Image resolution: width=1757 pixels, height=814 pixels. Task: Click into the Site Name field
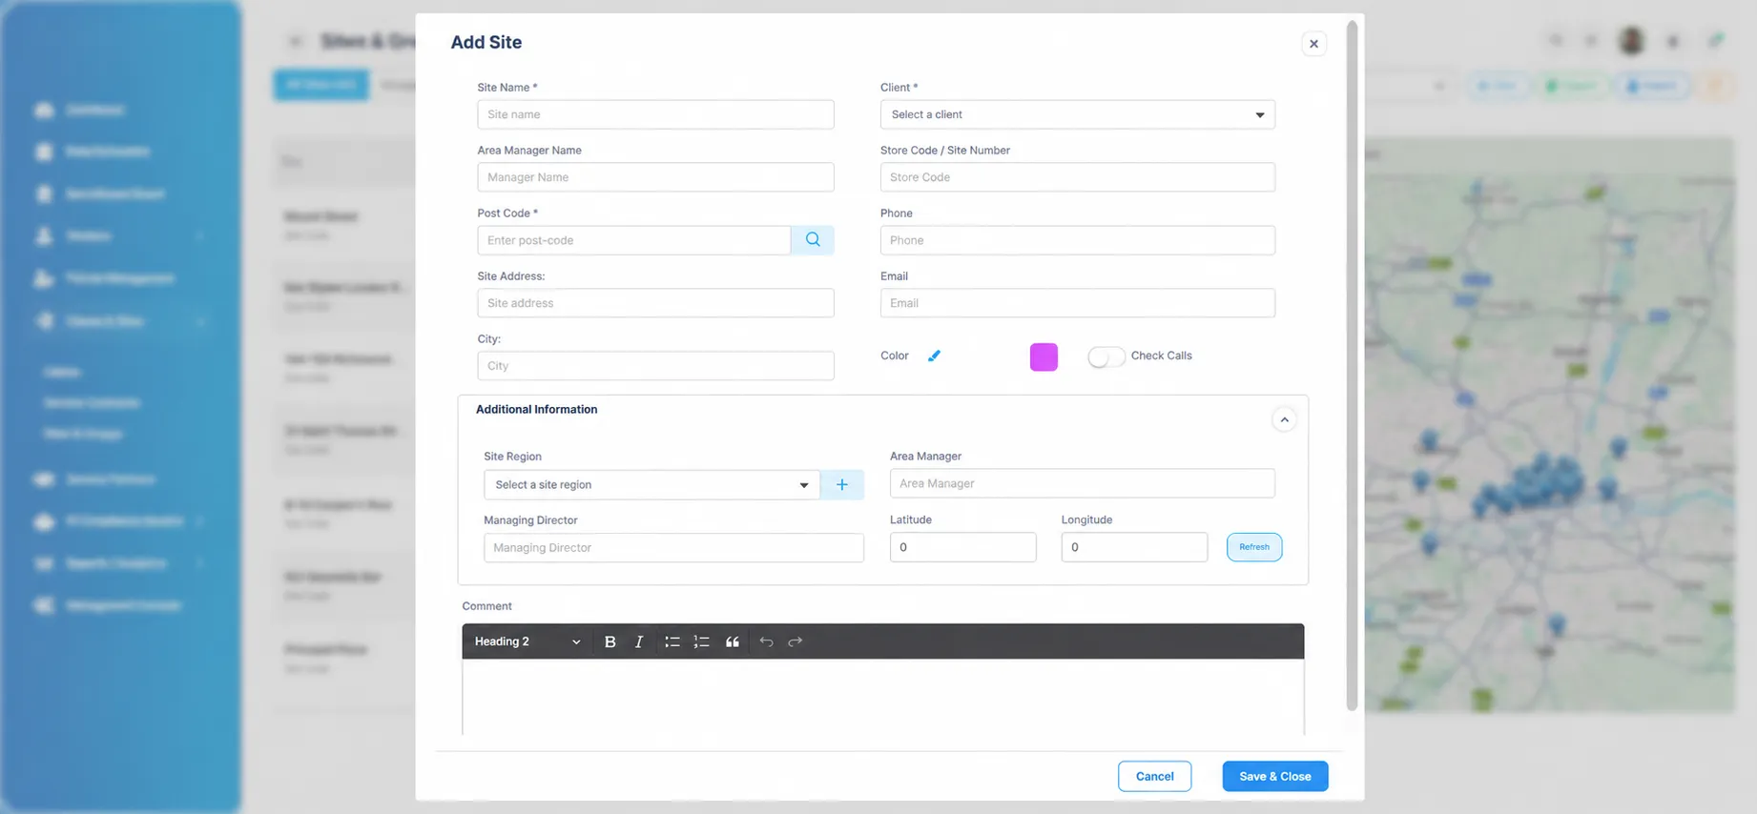tap(655, 114)
